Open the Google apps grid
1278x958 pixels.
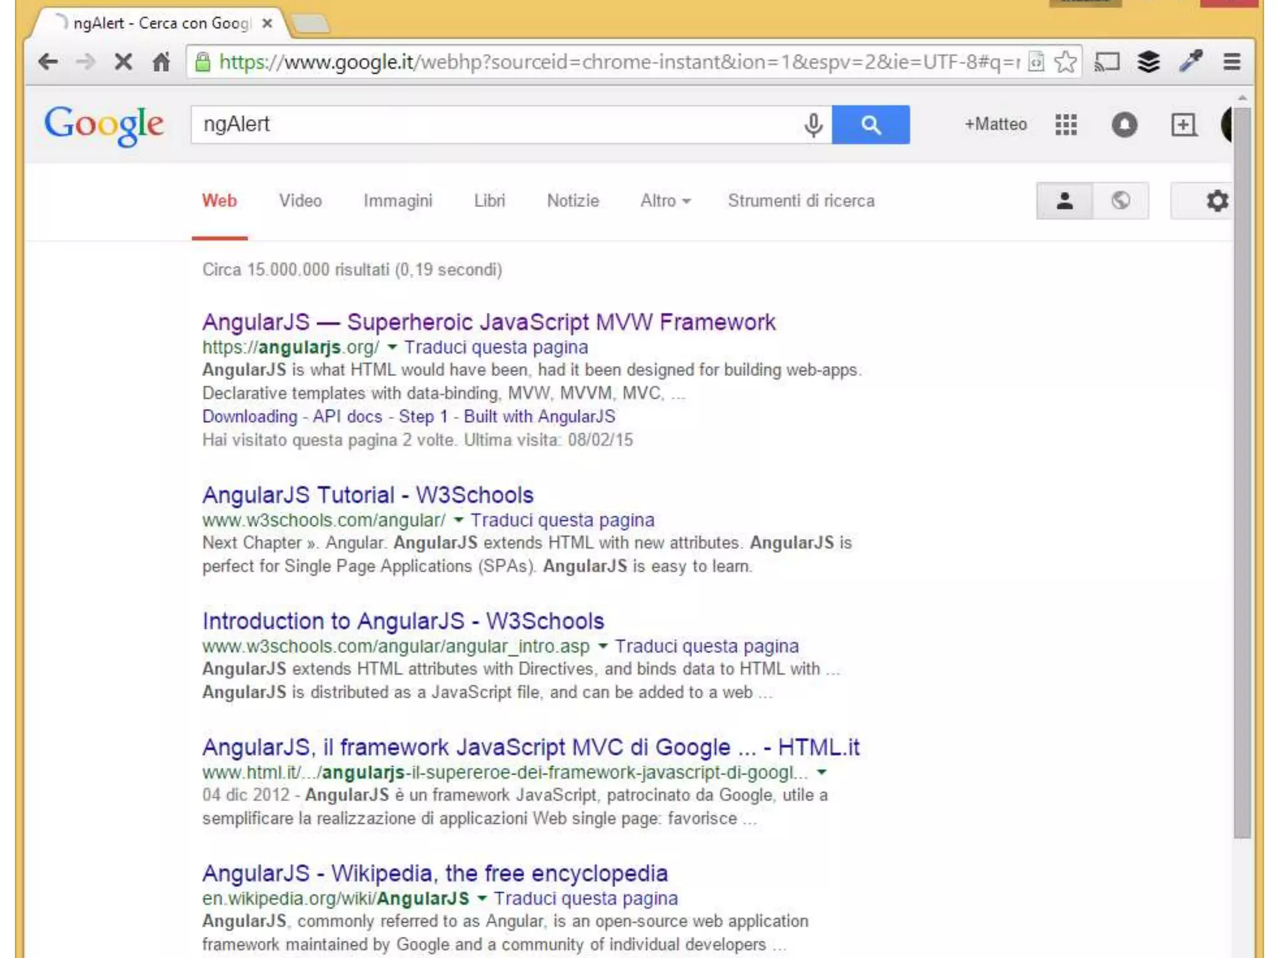[x=1066, y=125]
